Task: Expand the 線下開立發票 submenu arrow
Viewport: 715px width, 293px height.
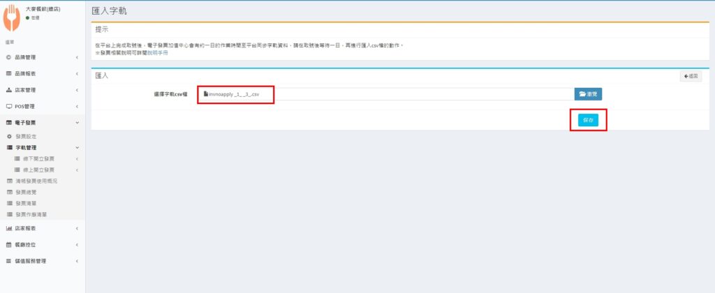Action: 77,158
